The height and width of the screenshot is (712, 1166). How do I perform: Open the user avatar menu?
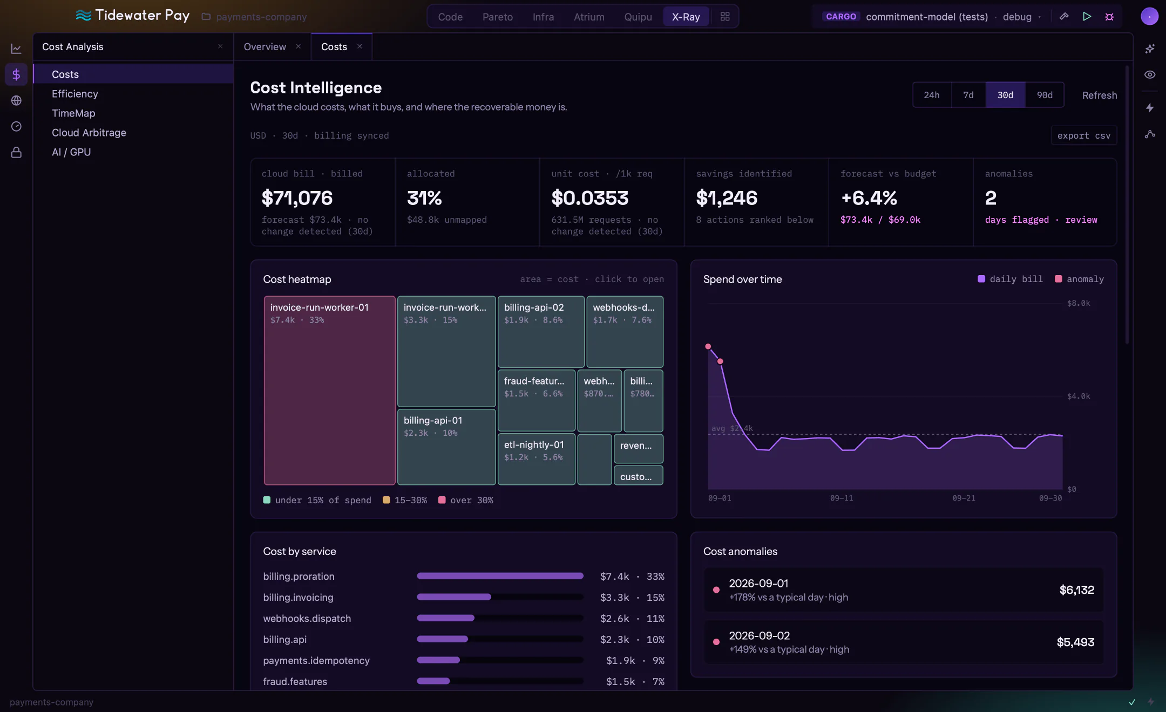pyautogui.click(x=1149, y=17)
